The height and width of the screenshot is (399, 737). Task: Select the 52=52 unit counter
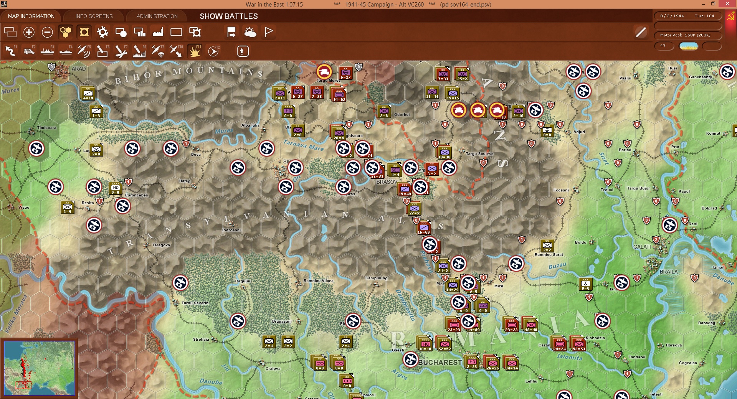pyautogui.click(x=445, y=344)
